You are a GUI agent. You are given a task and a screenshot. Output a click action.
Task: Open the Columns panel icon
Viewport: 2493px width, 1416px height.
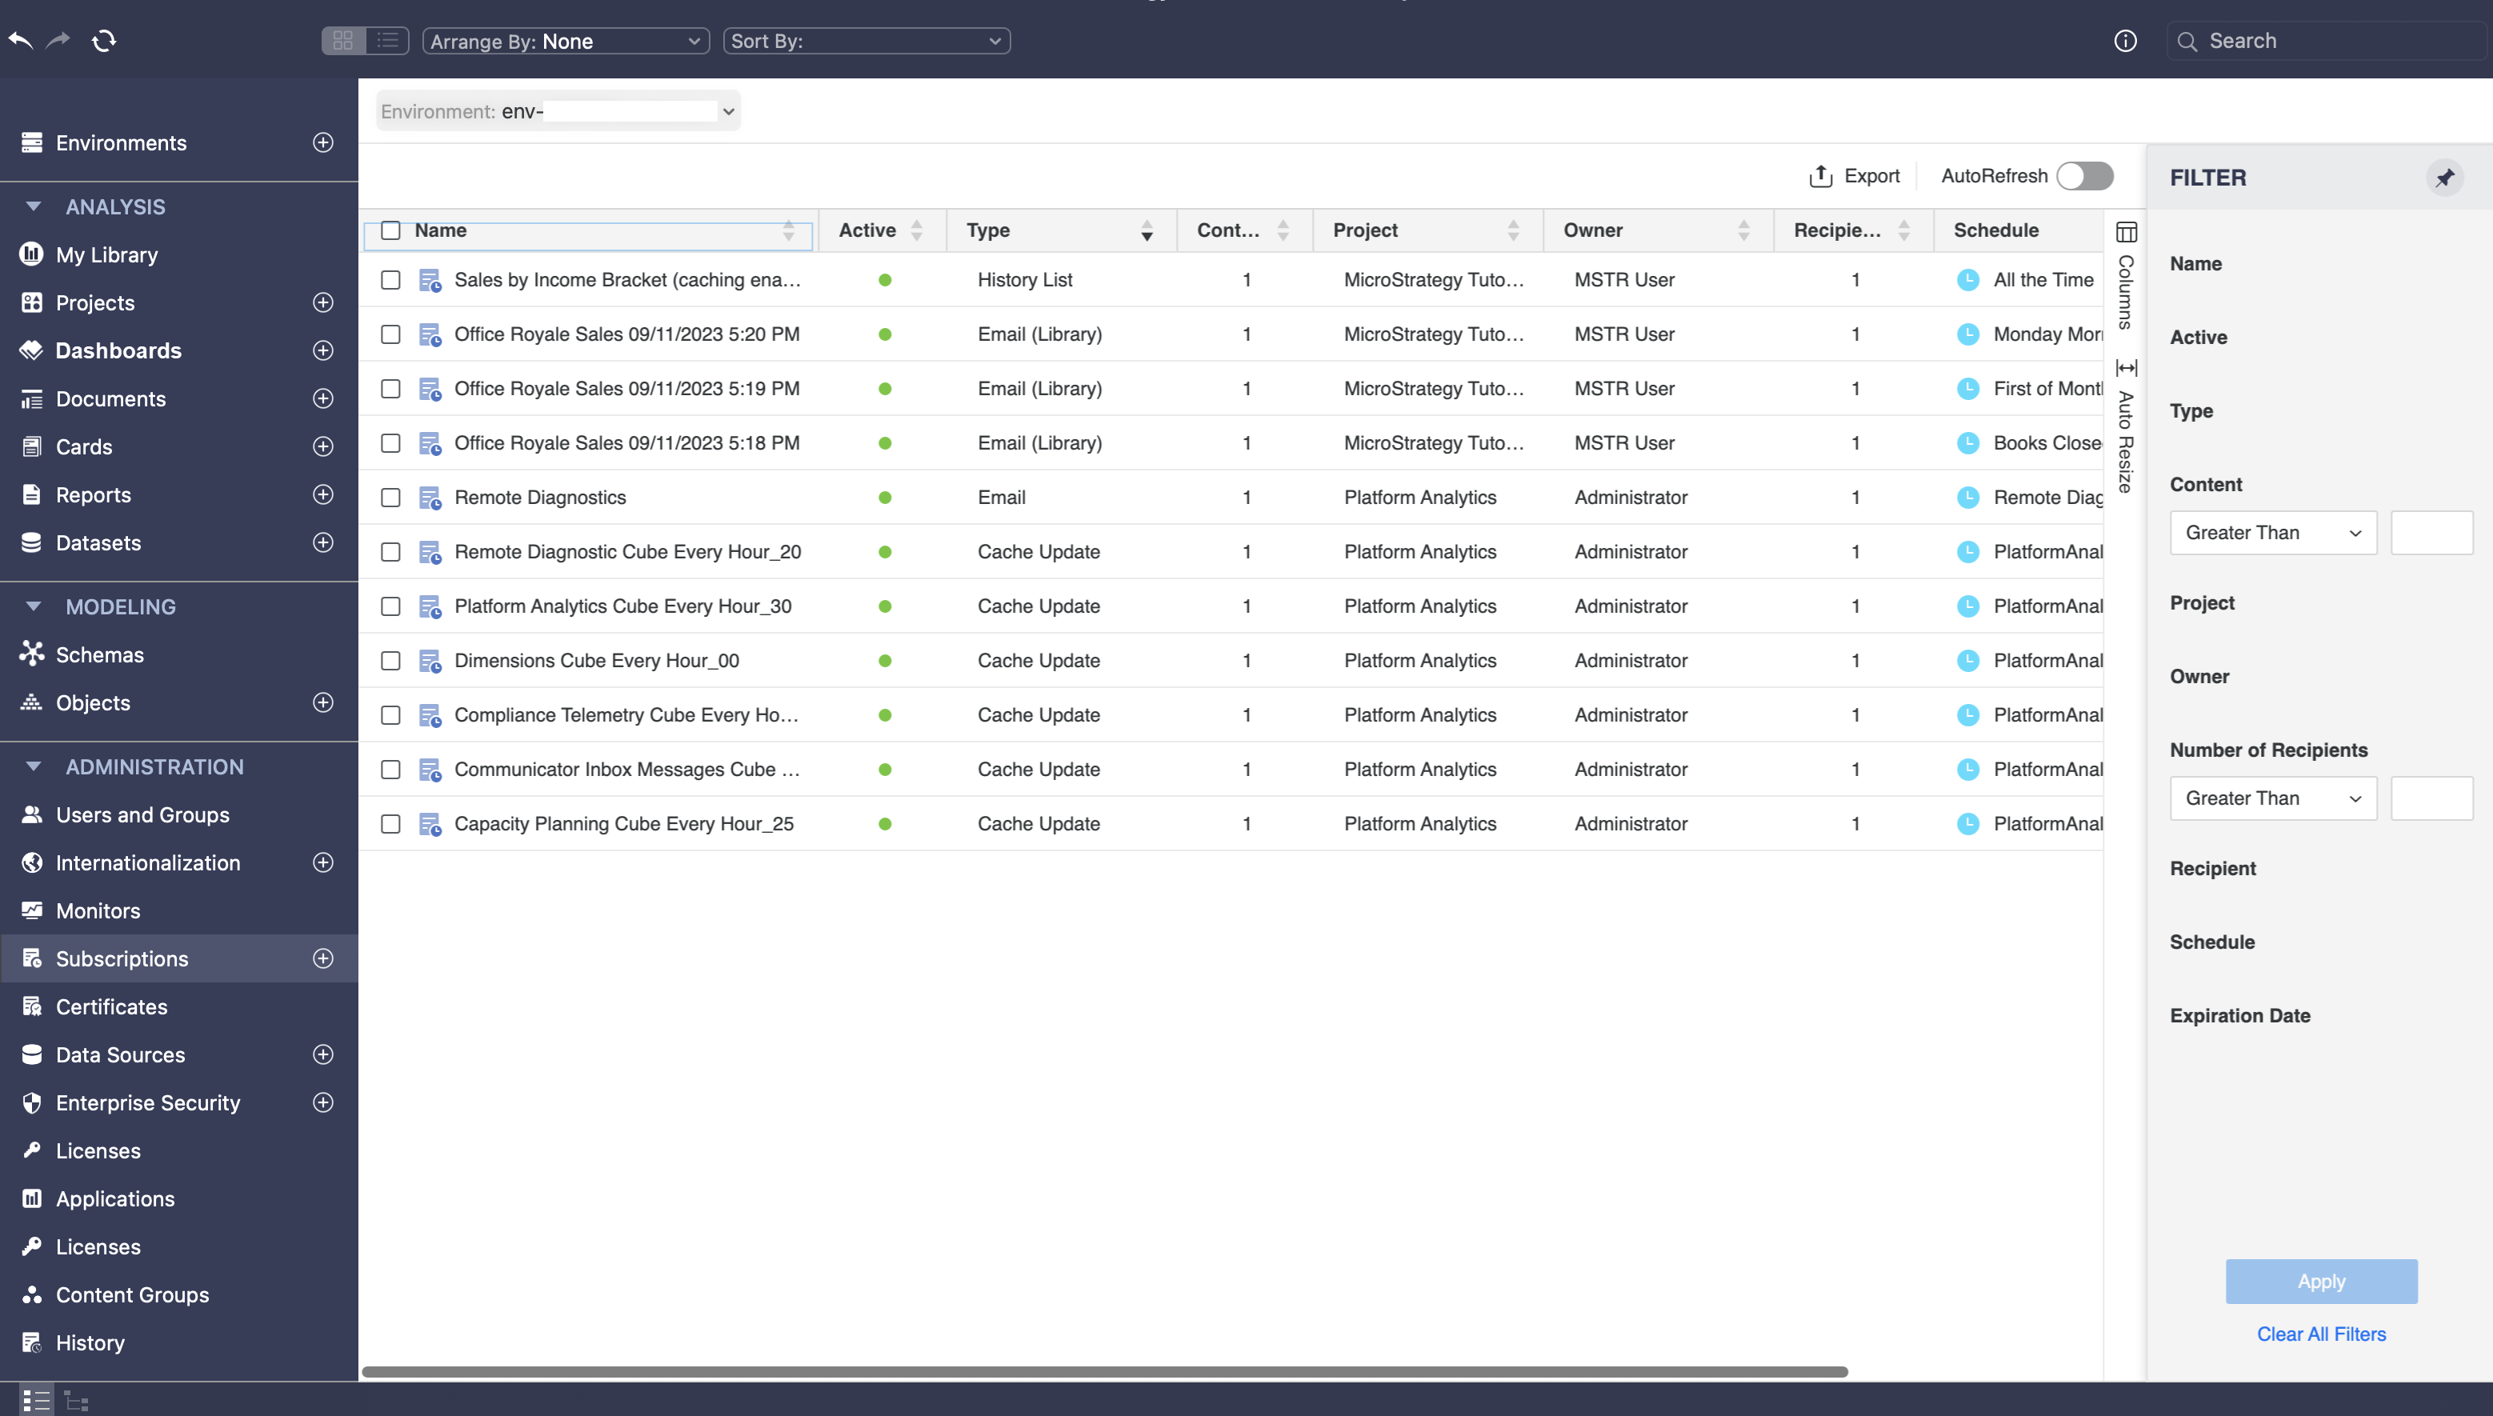tap(2127, 233)
